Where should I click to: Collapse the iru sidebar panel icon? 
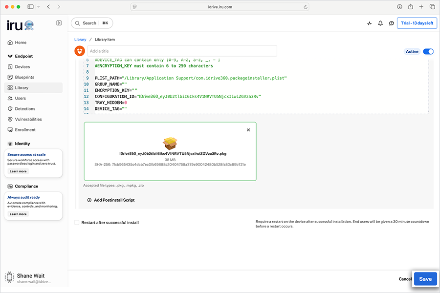[59, 23]
